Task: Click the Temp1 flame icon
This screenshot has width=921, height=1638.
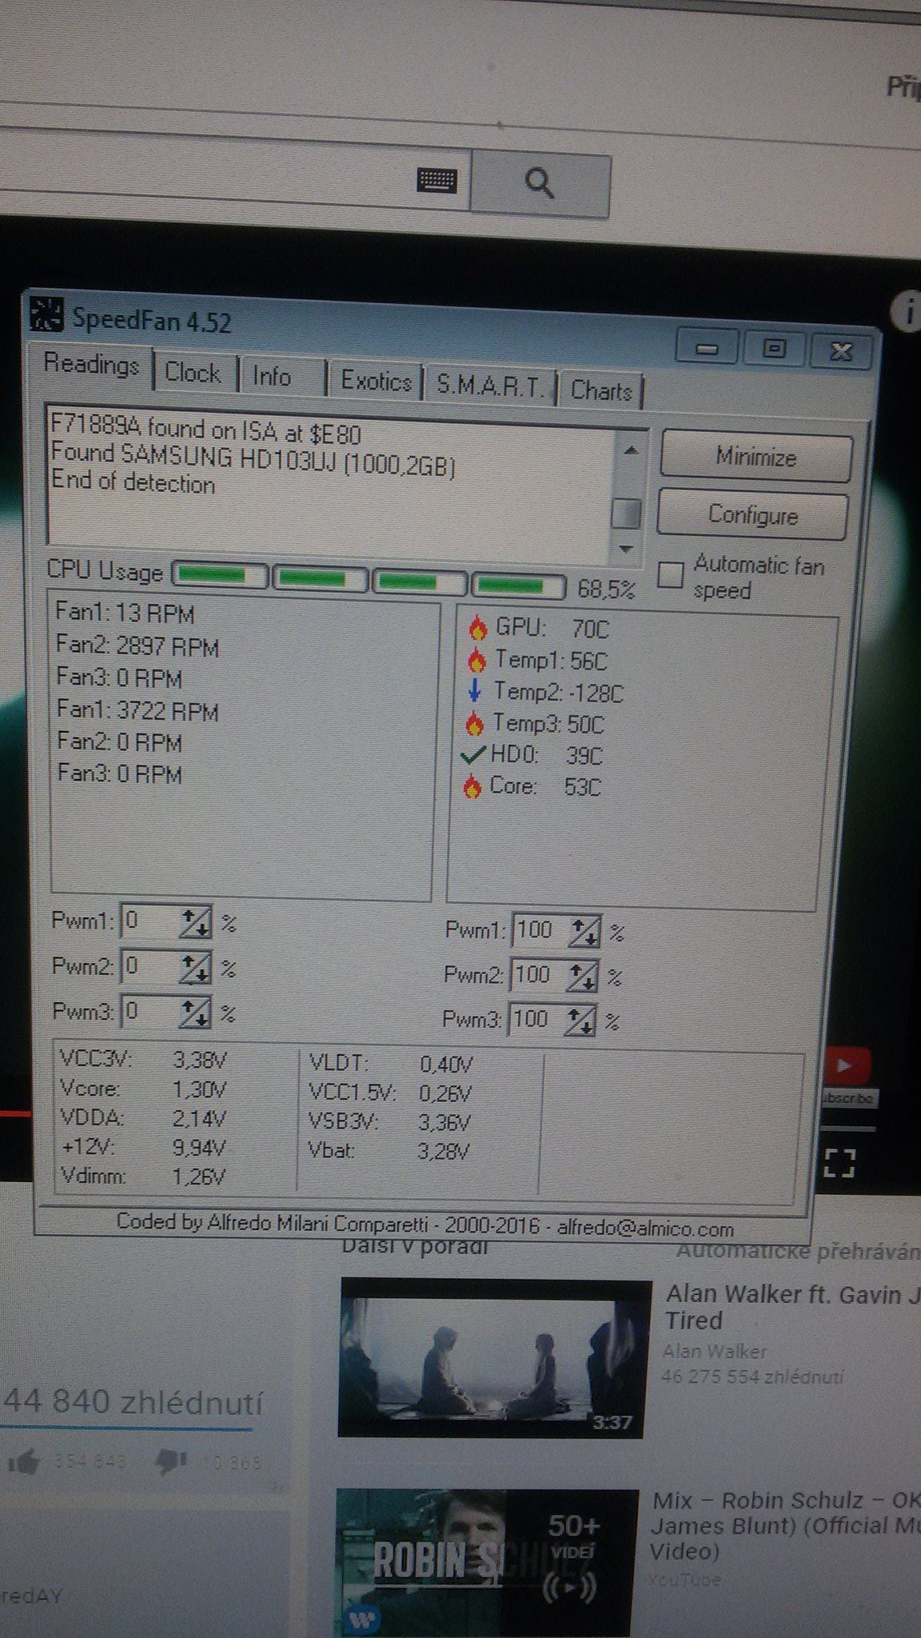Action: tap(477, 661)
